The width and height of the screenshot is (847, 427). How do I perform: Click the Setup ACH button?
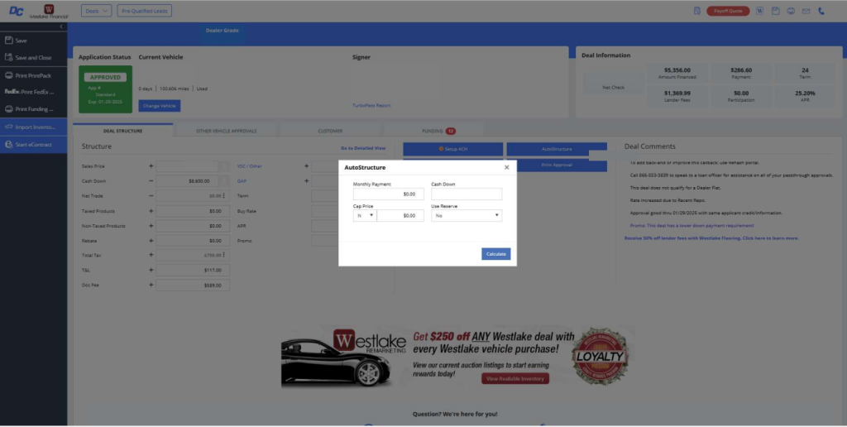[x=453, y=149]
